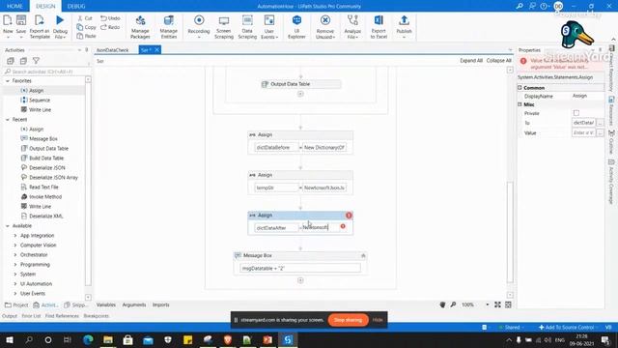The image size is (618, 348).
Task: Select Deserialize JSON Array activity
Action: [x=53, y=178]
